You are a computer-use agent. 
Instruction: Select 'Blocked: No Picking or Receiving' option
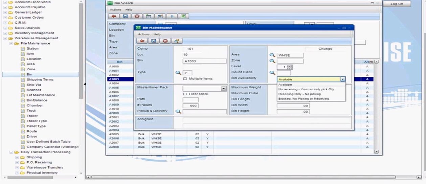coord(304,99)
